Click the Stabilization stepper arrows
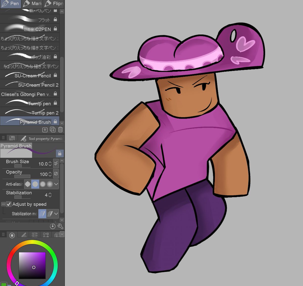 point(50,195)
